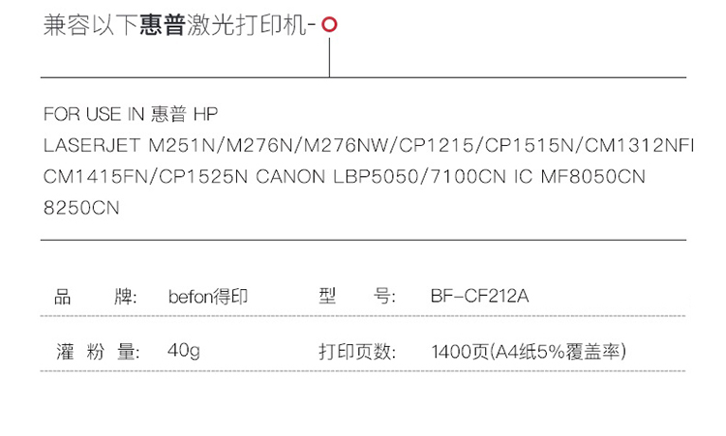
Task: Click the 灌粉量 label
Action: pyautogui.click(x=98, y=352)
